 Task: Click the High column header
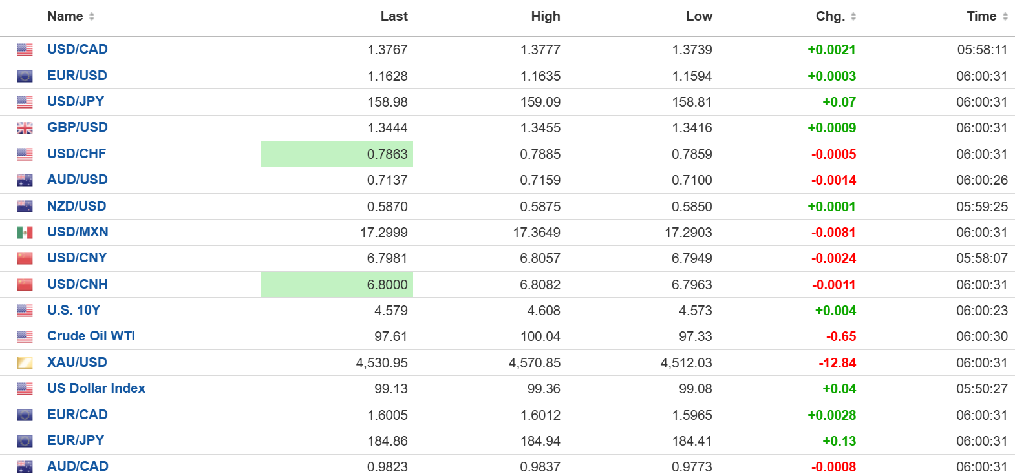point(546,16)
